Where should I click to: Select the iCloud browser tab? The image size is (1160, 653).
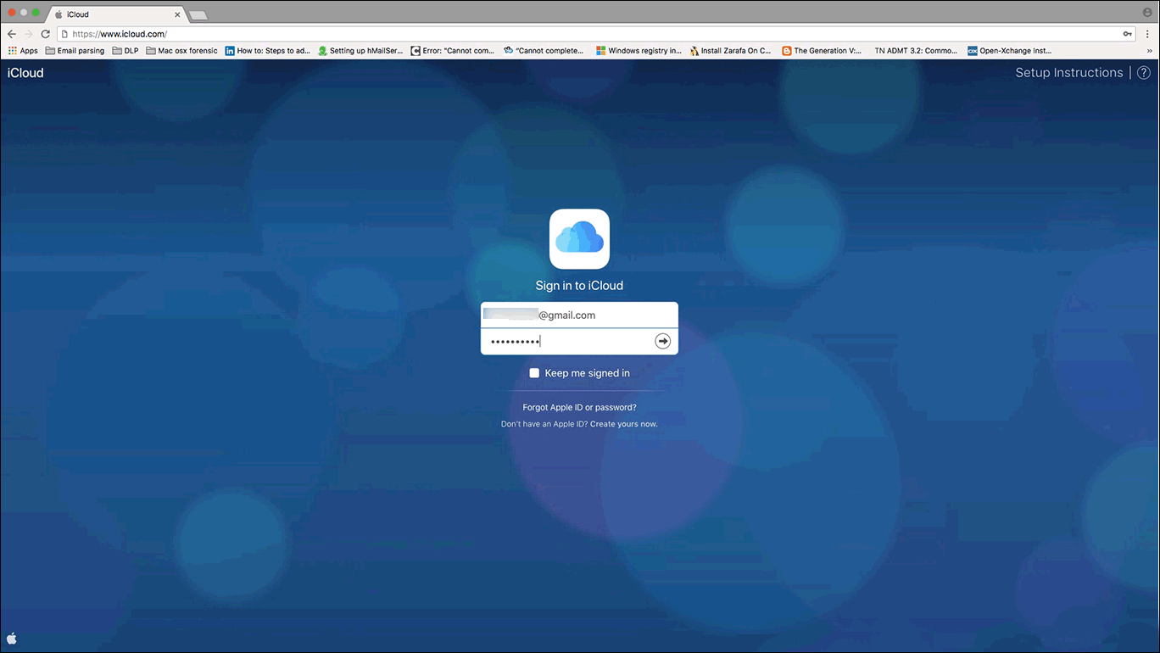114,14
